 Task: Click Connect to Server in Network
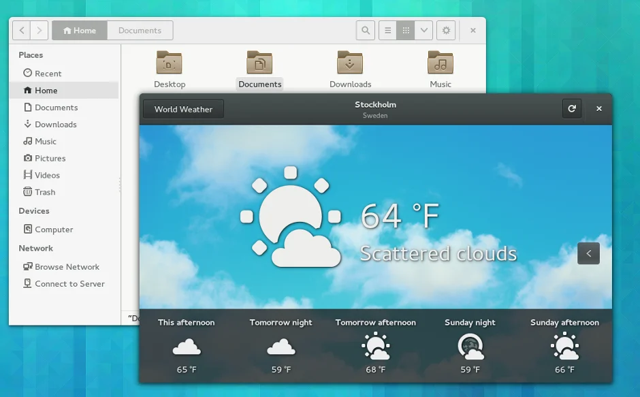69,284
